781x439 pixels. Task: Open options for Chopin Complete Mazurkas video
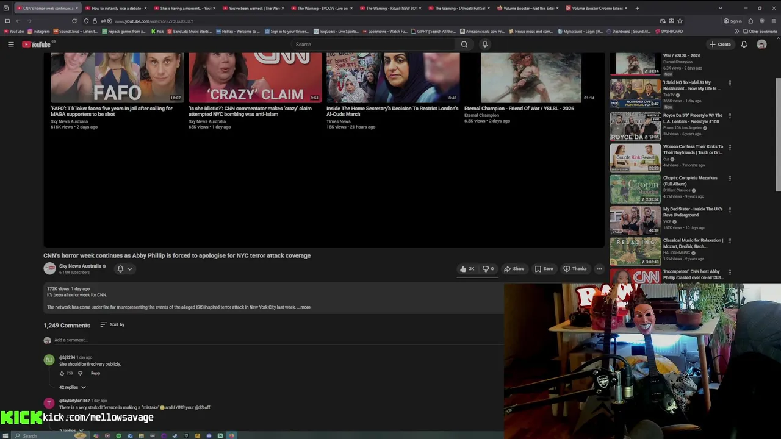coord(730,179)
